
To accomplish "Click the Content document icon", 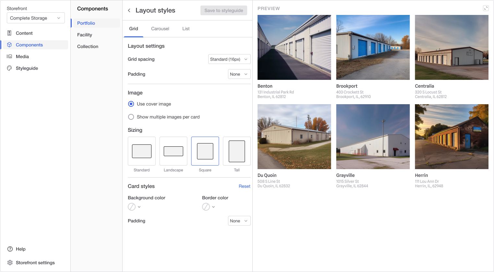I will (9, 33).
